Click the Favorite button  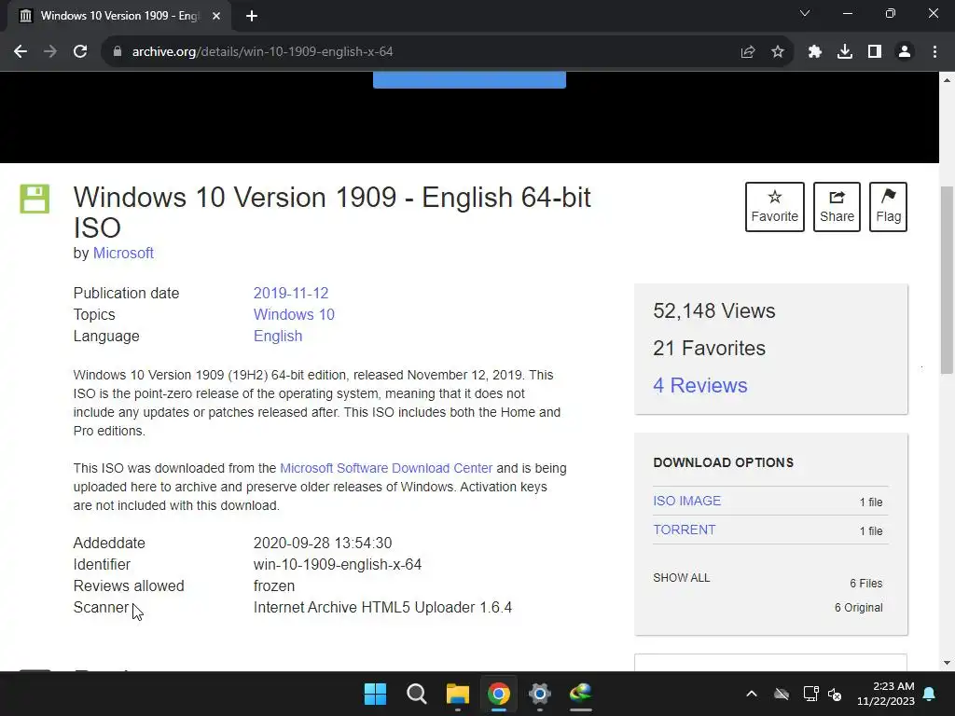775,207
